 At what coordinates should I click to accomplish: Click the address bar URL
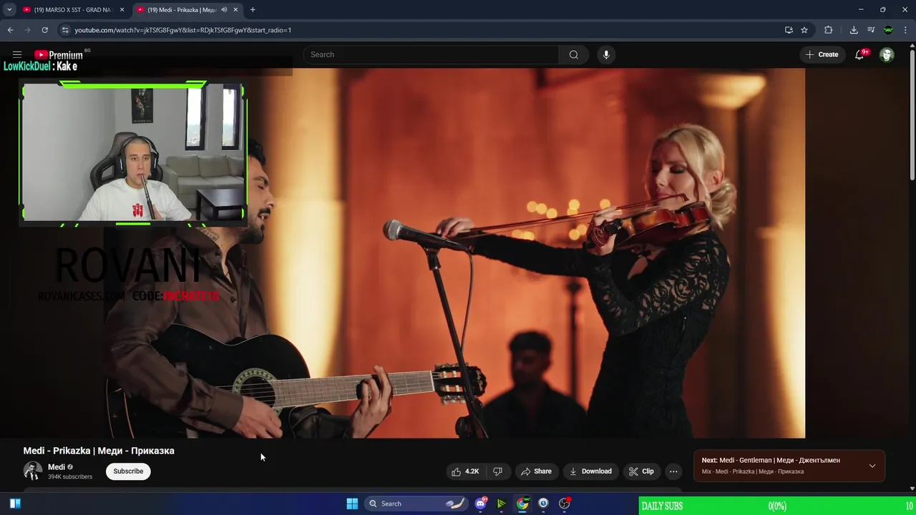pos(183,30)
